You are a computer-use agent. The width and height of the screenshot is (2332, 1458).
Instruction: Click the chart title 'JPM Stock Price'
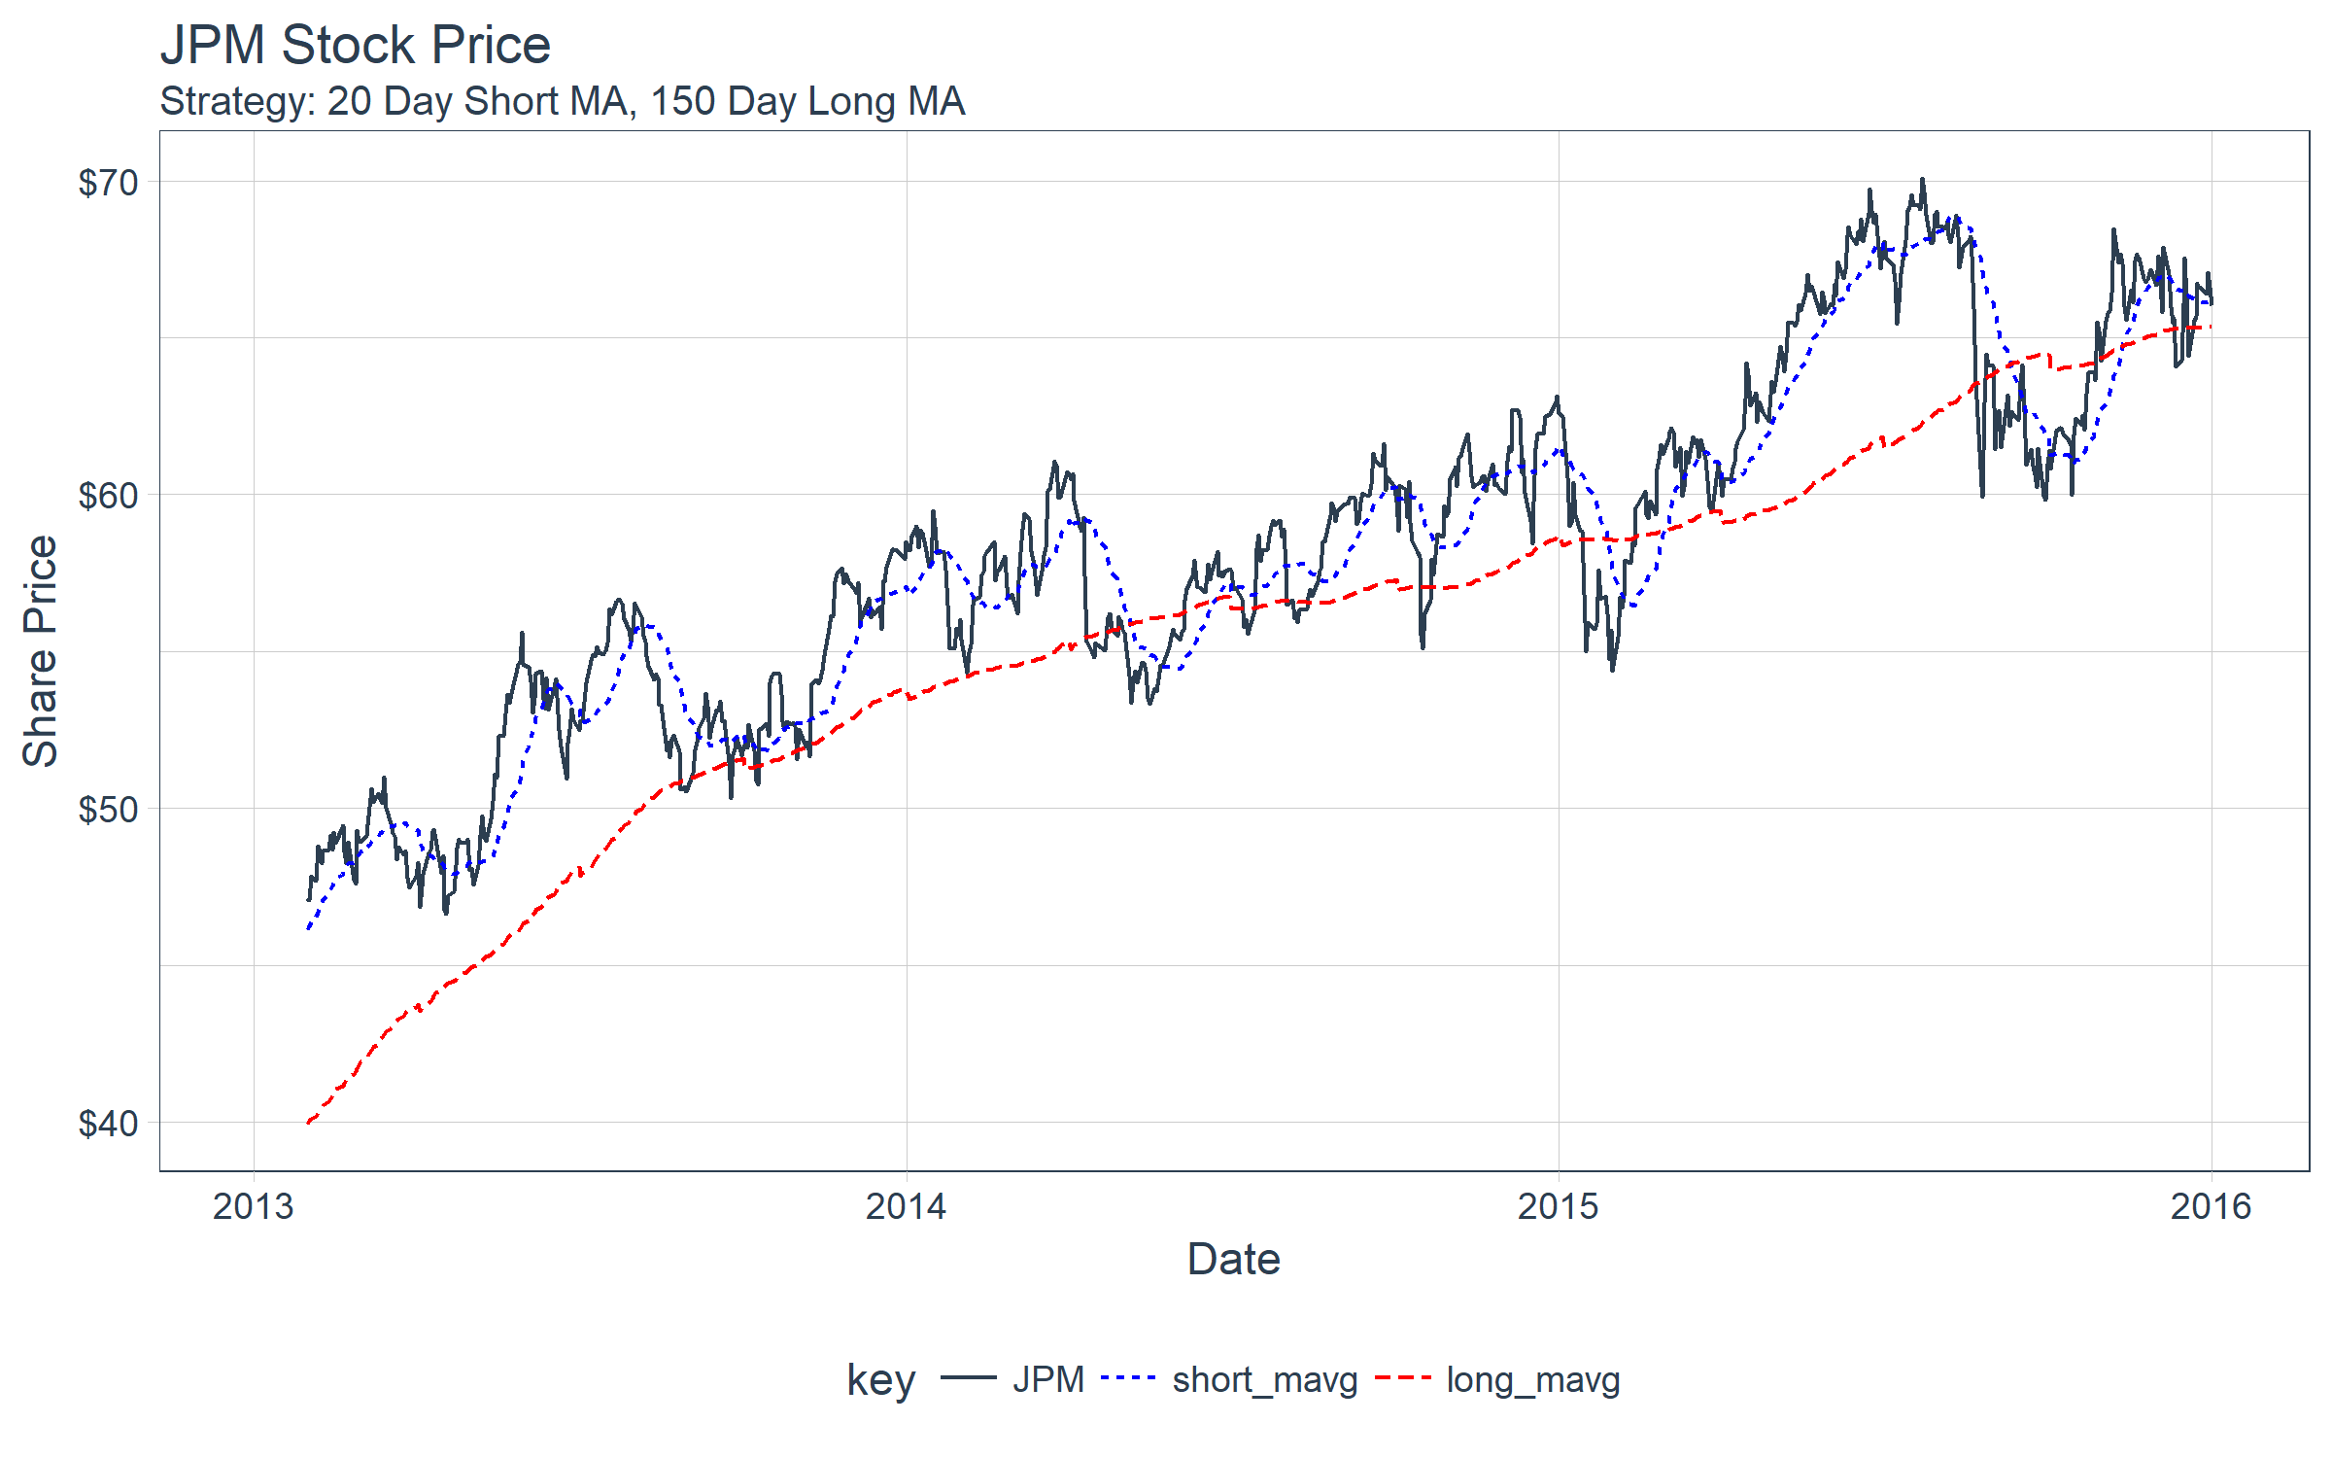(x=356, y=46)
